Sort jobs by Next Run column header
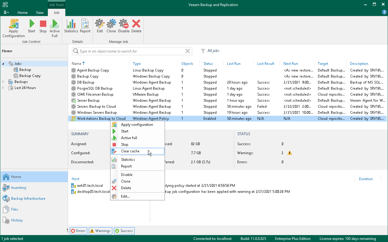Image resolution: width=388 pixels, height=242 pixels. click(291, 64)
